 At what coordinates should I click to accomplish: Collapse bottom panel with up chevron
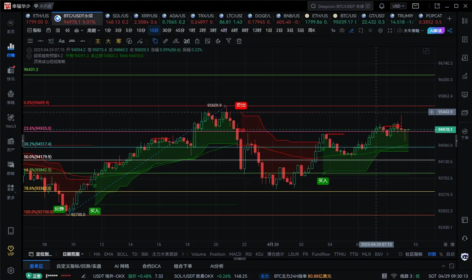coord(443,266)
